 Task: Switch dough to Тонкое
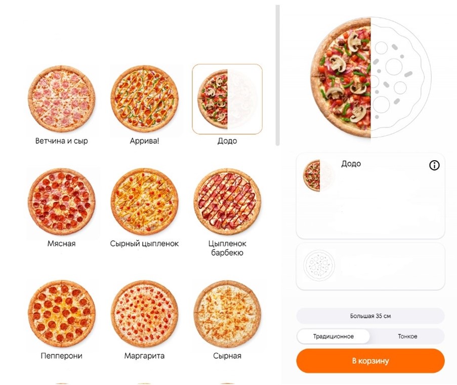pyautogui.click(x=407, y=336)
